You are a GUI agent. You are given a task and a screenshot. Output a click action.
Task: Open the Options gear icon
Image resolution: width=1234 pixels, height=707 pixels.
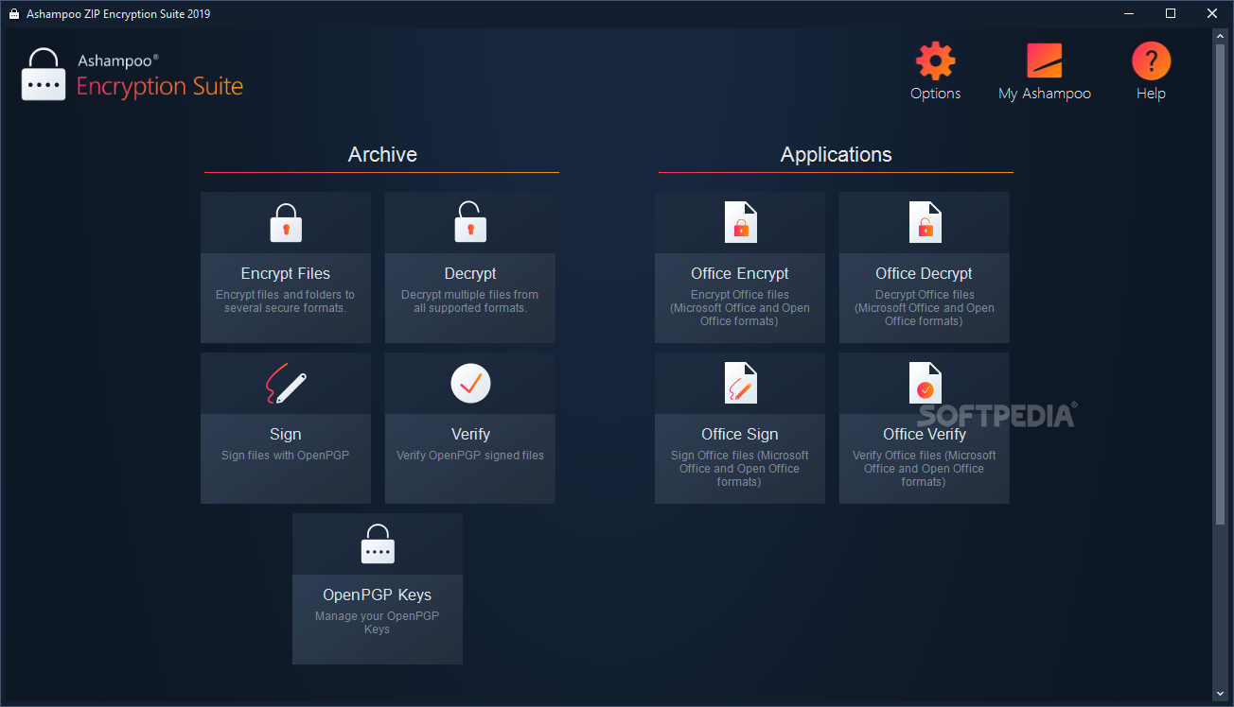[935, 60]
